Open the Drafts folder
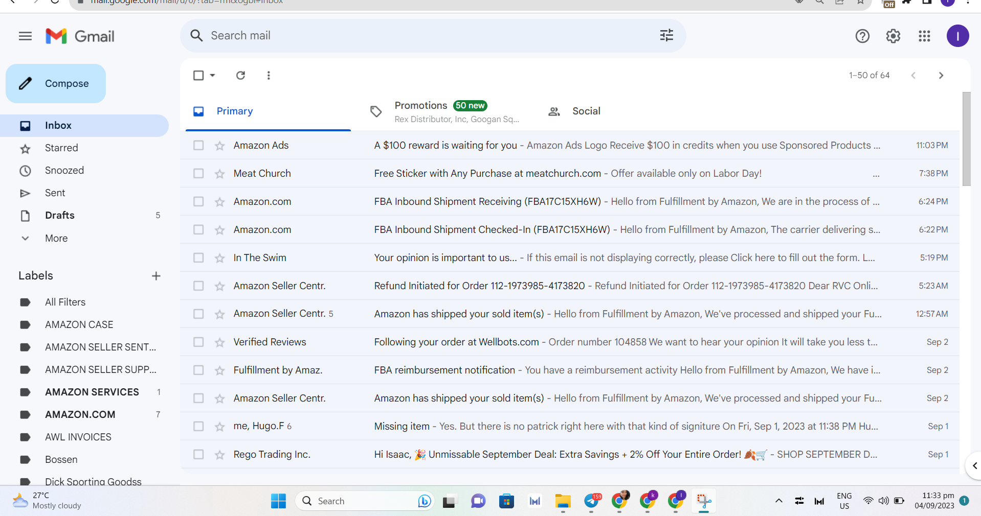This screenshot has height=516, width=981. click(84, 216)
